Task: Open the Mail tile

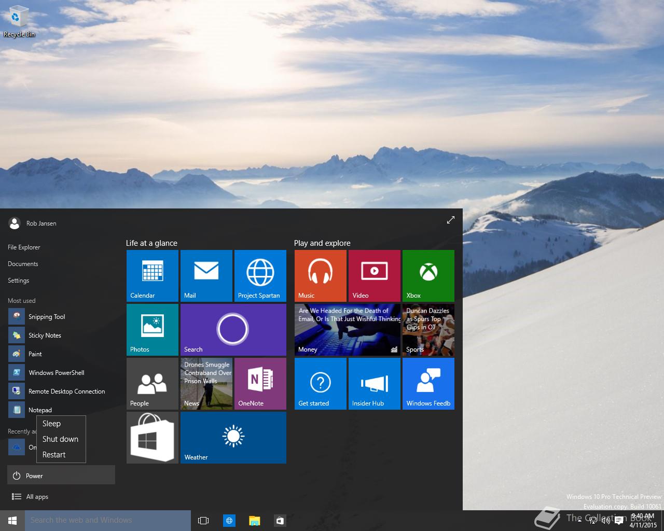Action: 206,276
